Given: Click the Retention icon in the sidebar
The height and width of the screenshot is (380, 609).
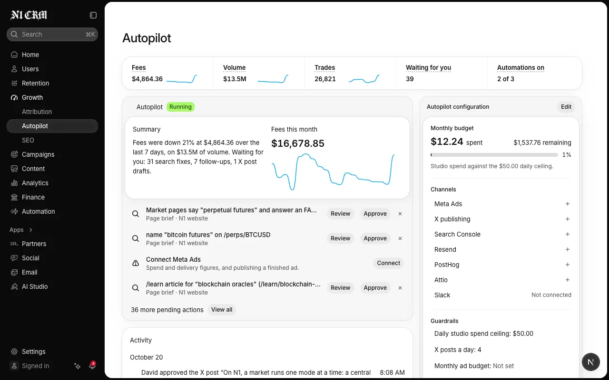Looking at the screenshot, I should [x=14, y=83].
